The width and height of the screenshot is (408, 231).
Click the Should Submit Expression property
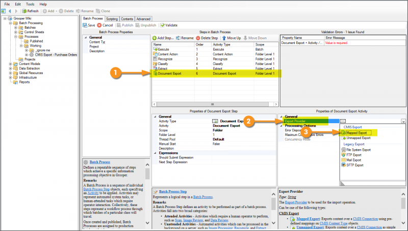[x=176, y=157]
